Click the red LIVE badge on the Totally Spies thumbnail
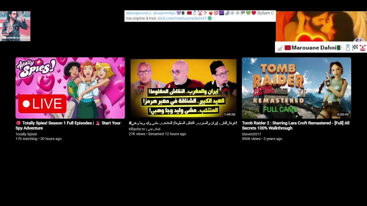 pos(42,104)
